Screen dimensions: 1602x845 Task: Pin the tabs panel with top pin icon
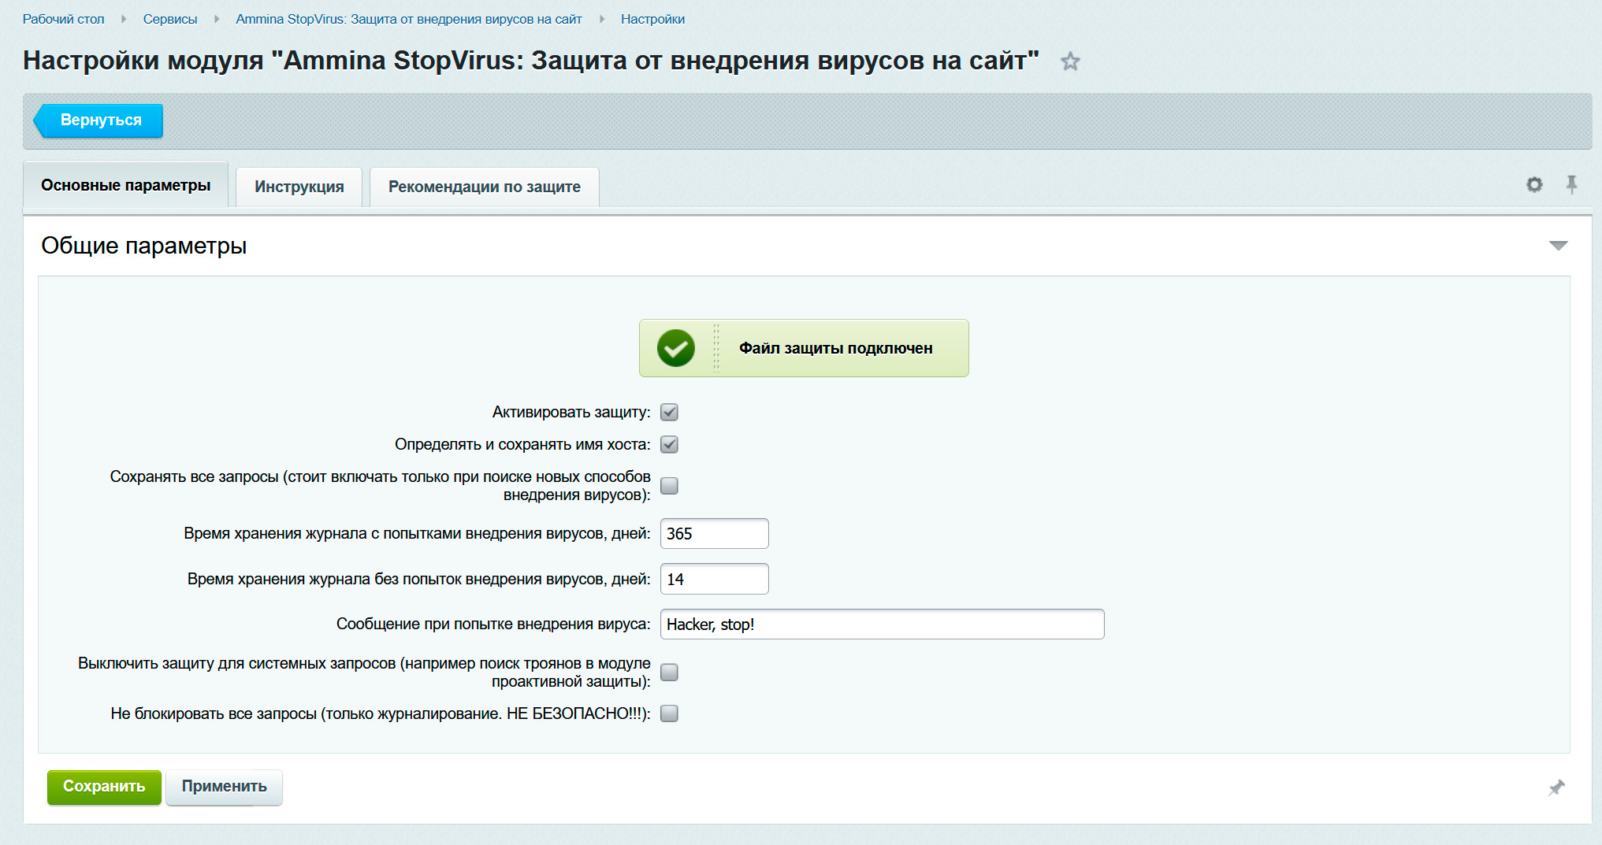[1571, 185]
